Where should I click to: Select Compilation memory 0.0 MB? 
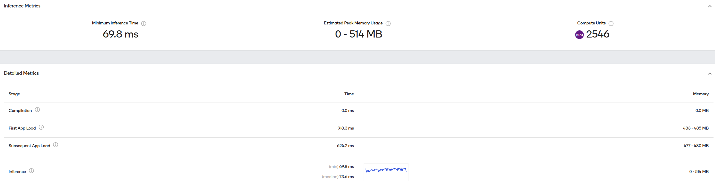[x=702, y=110]
